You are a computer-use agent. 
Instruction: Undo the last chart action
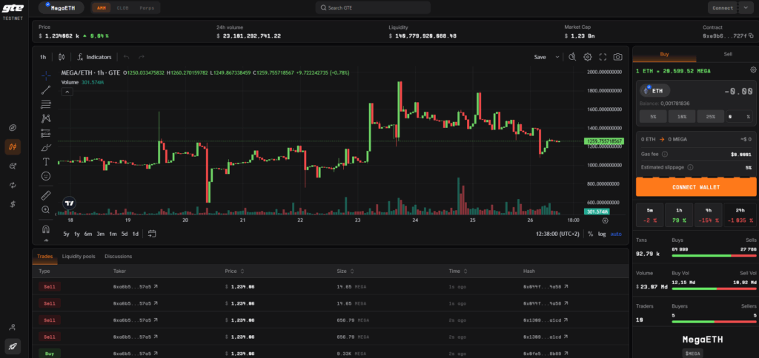[126, 57]
